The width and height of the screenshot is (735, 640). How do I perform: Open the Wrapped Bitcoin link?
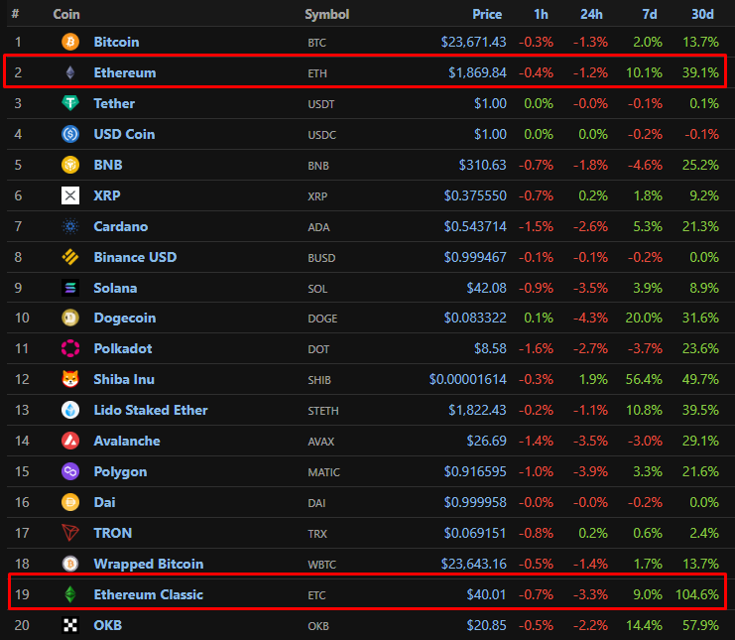tap(148, 564)
